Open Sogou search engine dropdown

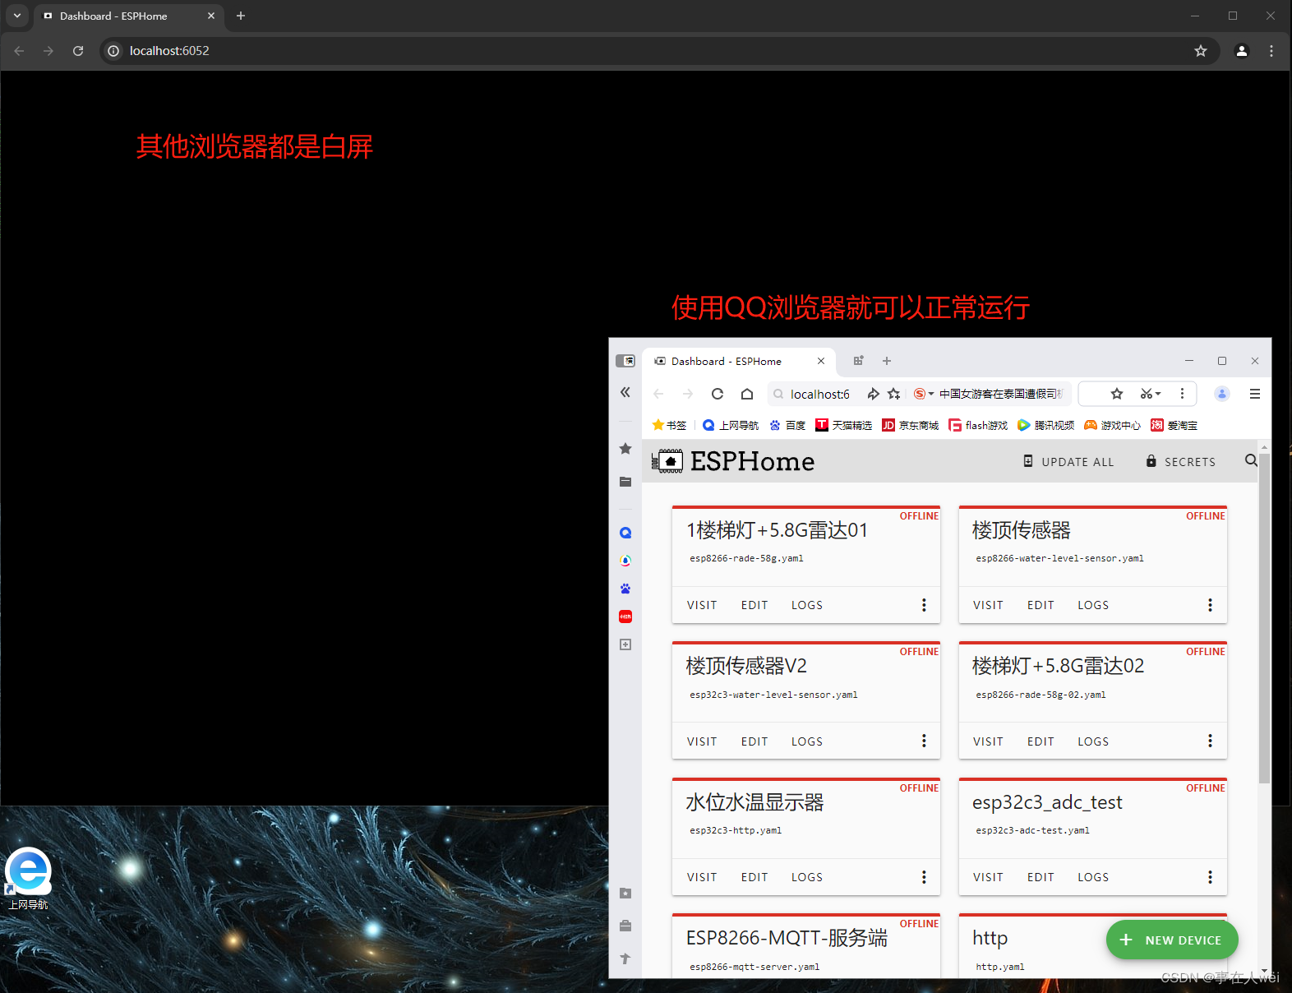pos(924,394)
